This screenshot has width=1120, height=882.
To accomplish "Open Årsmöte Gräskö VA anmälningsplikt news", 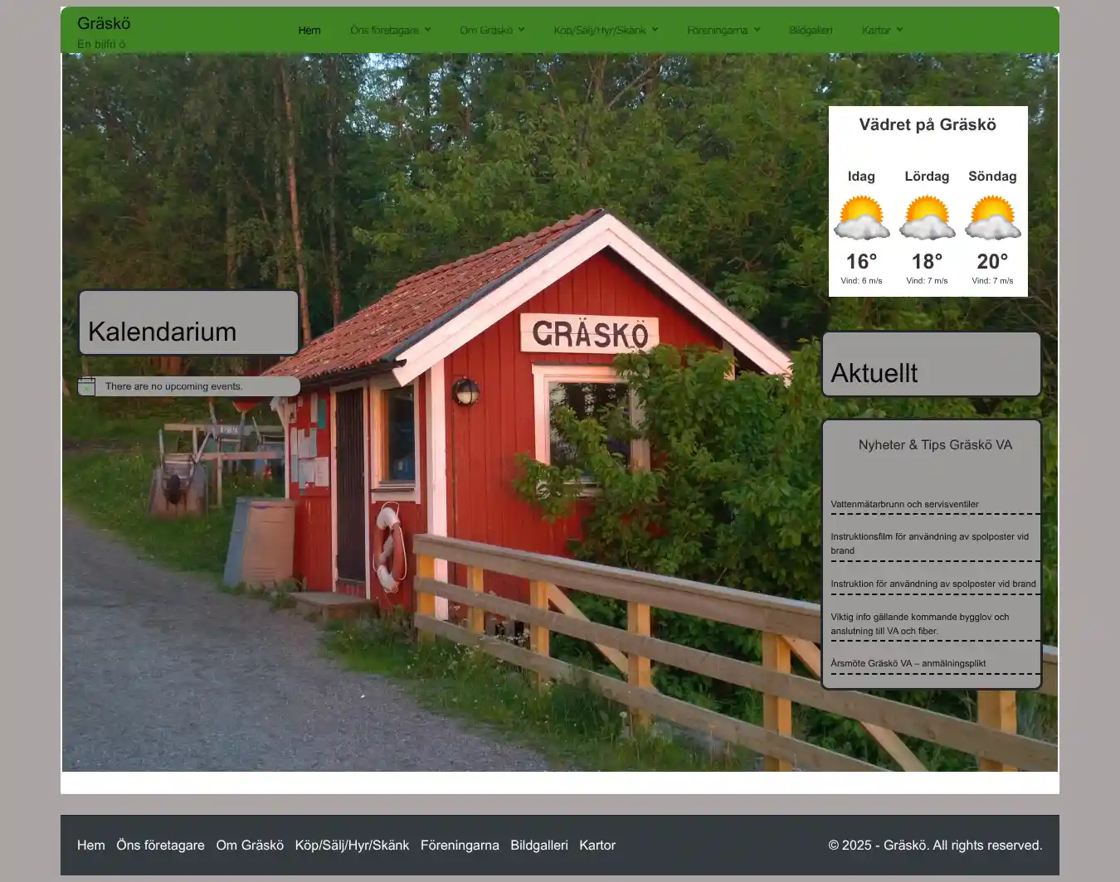I will point(908,663).
